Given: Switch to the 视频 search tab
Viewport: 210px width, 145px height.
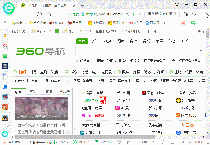Looking at the screenshot, I should point(108,41).
